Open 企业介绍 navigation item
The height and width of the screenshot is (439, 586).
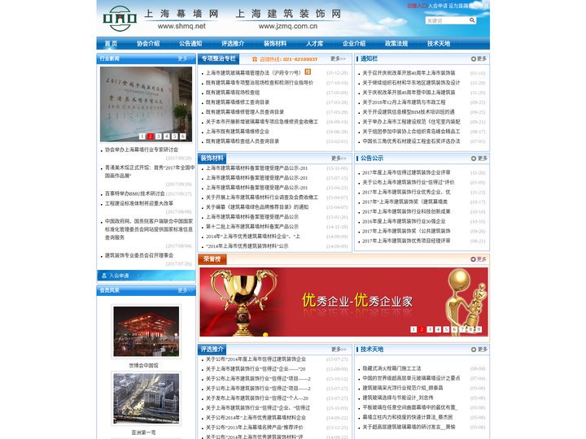354,43
